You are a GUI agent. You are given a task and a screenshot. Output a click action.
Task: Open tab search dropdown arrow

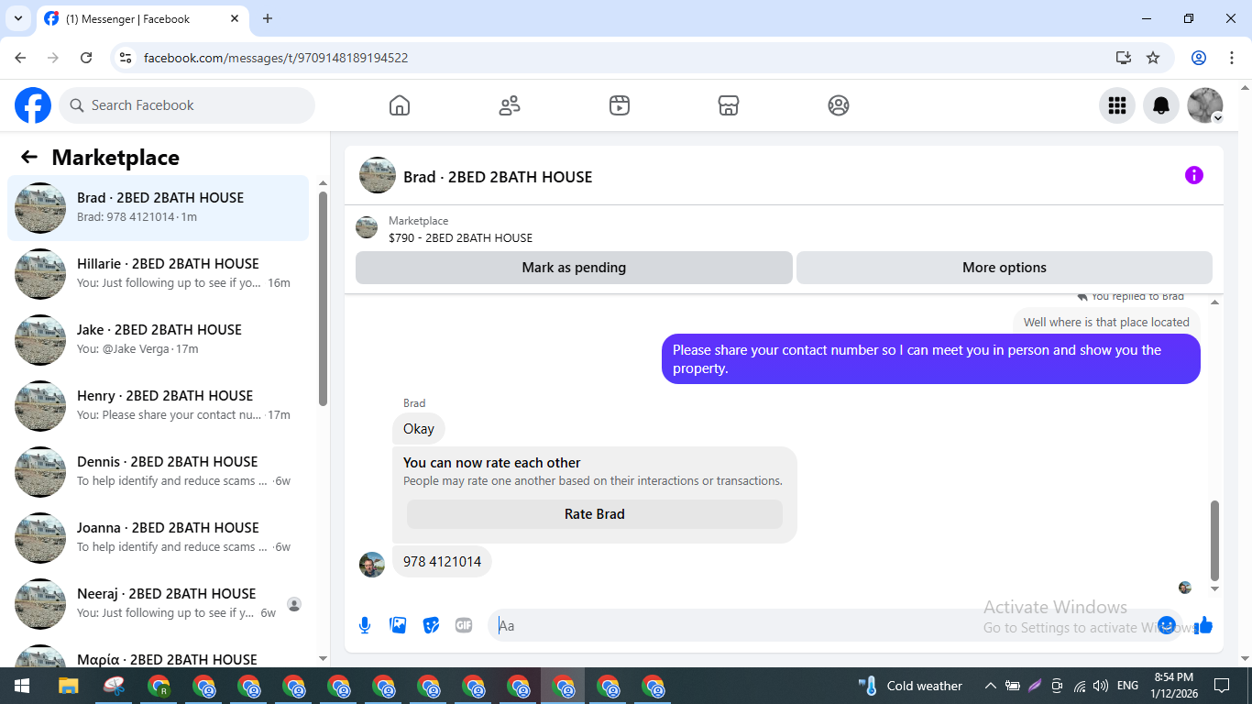pos(17,18)
